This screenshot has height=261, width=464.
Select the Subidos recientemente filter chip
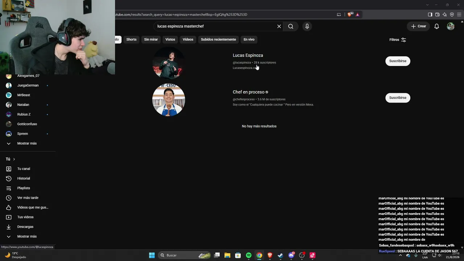218,40
